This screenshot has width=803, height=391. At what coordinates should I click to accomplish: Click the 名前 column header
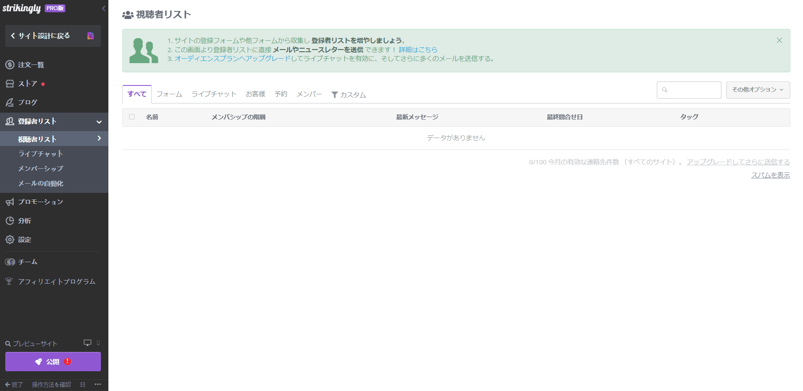(x=152, y=117)
